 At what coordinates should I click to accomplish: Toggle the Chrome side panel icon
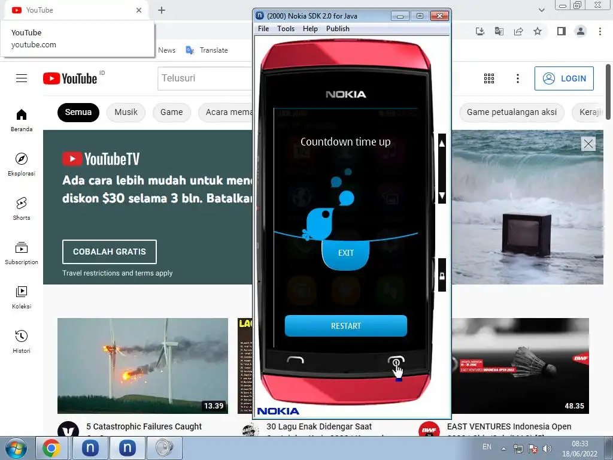[562, 31]
